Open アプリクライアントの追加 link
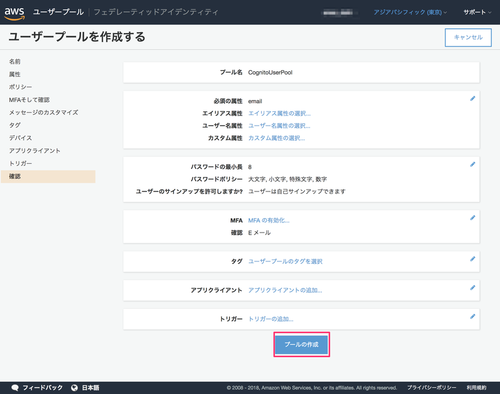Viewport: 500px width, 394px height. [x=285, y=290]
